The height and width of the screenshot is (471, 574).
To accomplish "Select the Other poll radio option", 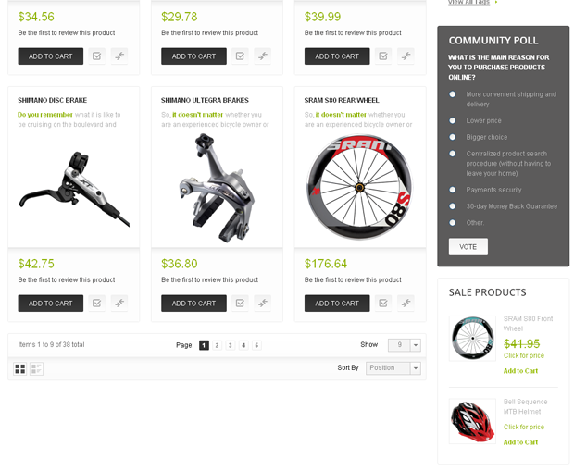I will [x=453, y=222].
